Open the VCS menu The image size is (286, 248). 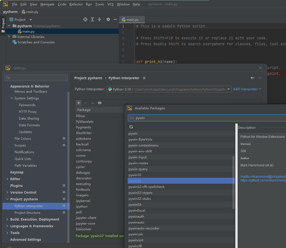pyautogui.click(x=110, y=4)
